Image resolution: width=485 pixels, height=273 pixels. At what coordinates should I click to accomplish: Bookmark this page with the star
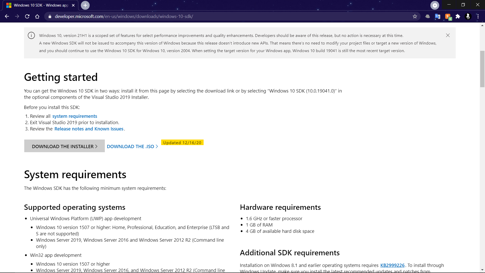click(415, 16)
